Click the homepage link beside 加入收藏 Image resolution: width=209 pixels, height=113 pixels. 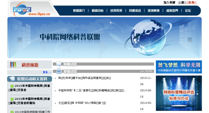pyautogui.click(x=182, y=3)
